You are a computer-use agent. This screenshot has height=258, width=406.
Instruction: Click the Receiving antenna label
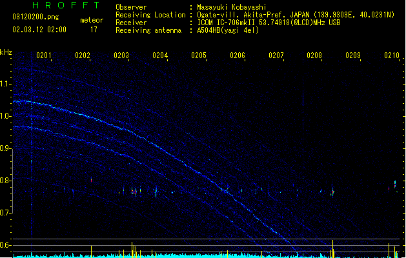coord(148,30)
